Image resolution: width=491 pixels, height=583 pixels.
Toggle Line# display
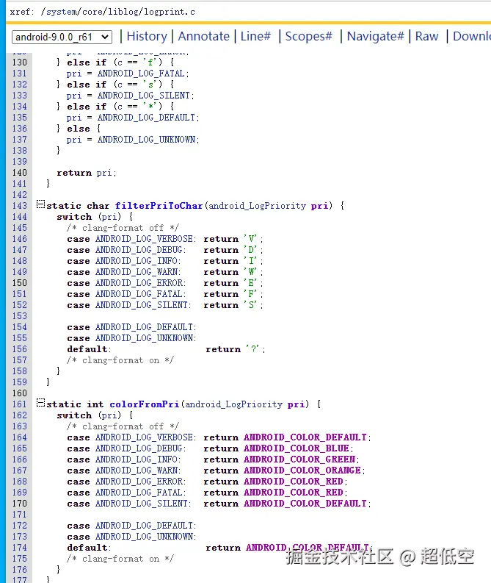click(255, 36)
